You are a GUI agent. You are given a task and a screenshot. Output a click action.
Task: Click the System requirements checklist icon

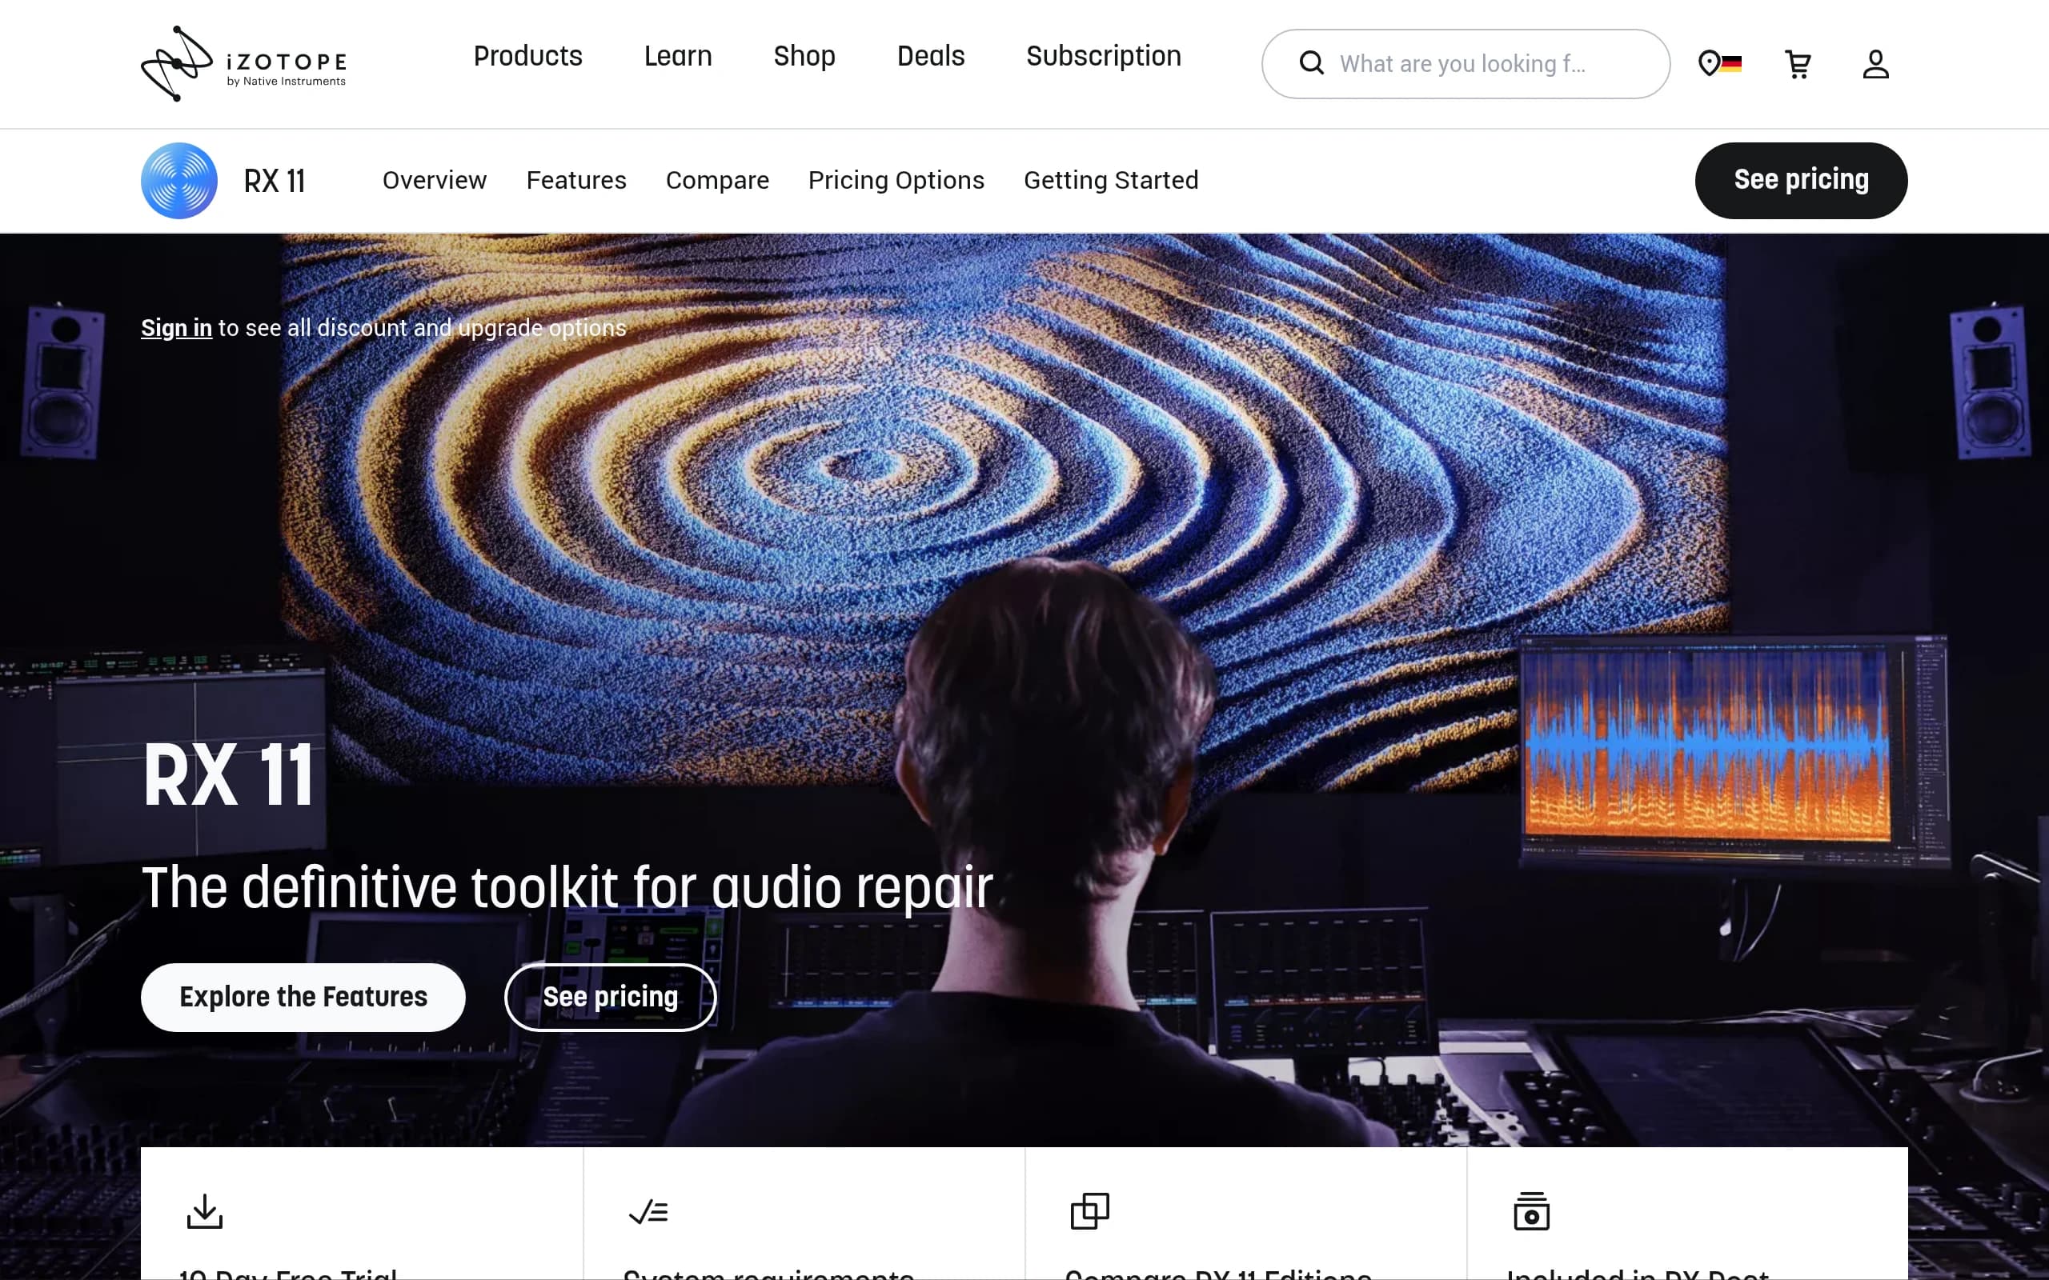pyautogui.click(x=648, y=1211)
